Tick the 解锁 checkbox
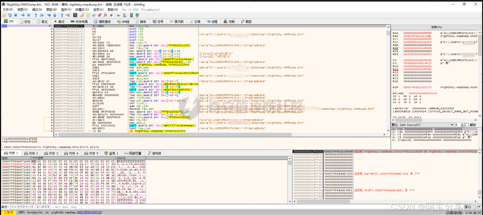 (467, 125)
